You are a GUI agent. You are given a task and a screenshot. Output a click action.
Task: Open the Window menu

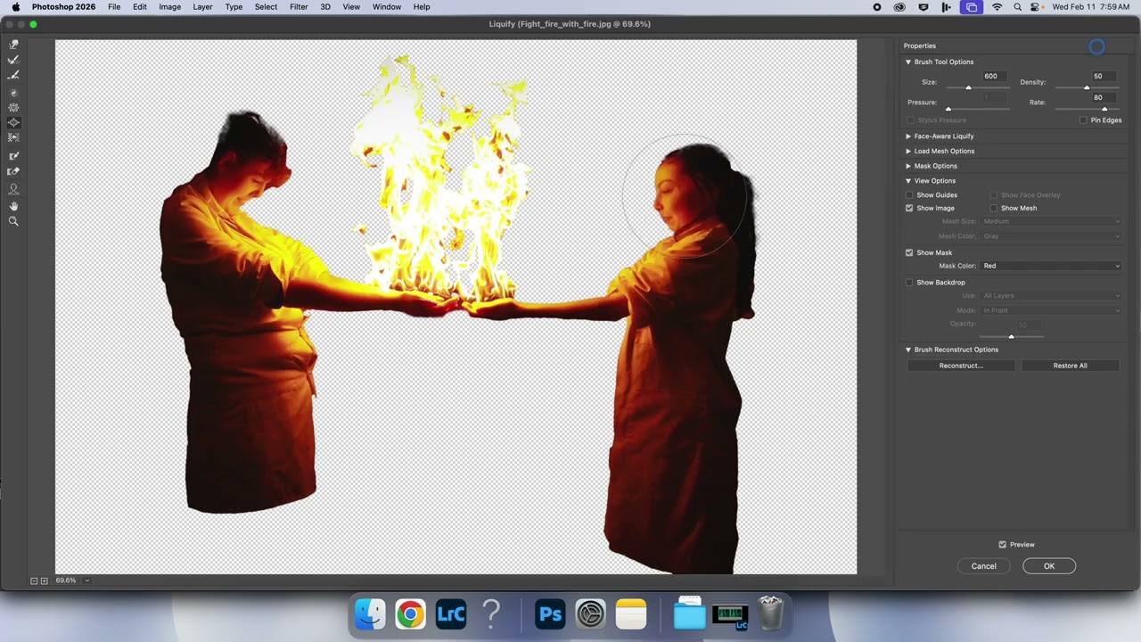pyautogui.click(x=387, y=7)
